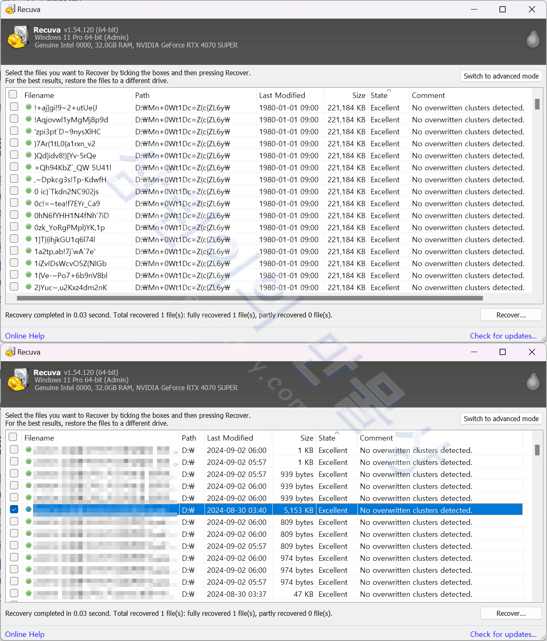547x641 pixels.
Task: Sort top list by State column
Action: (x=388, y=95)
